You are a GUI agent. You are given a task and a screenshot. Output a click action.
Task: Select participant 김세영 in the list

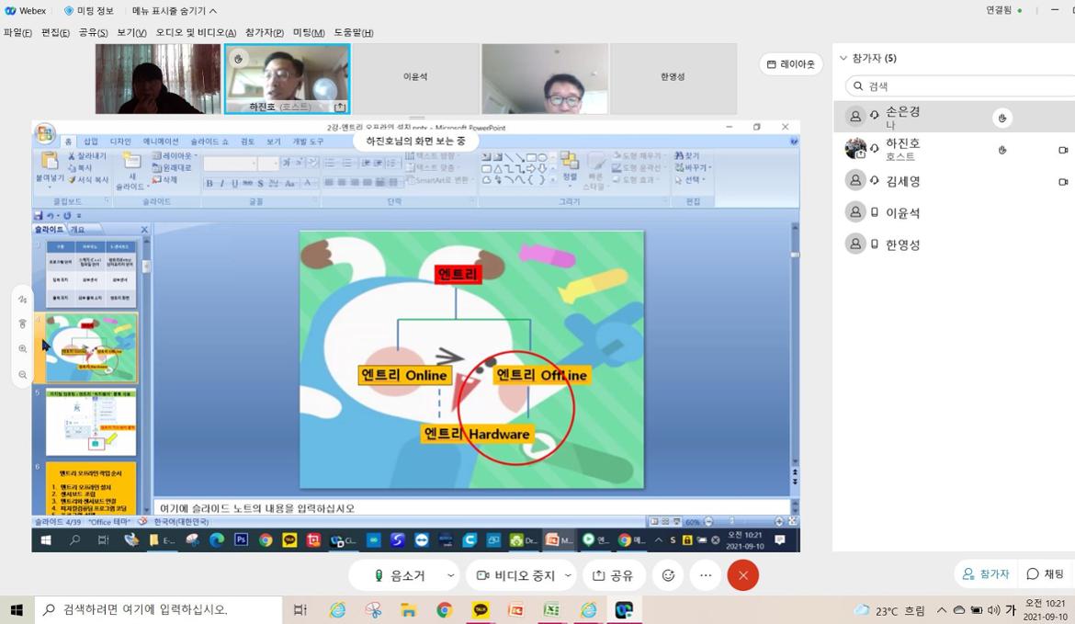tap(955, 181)
